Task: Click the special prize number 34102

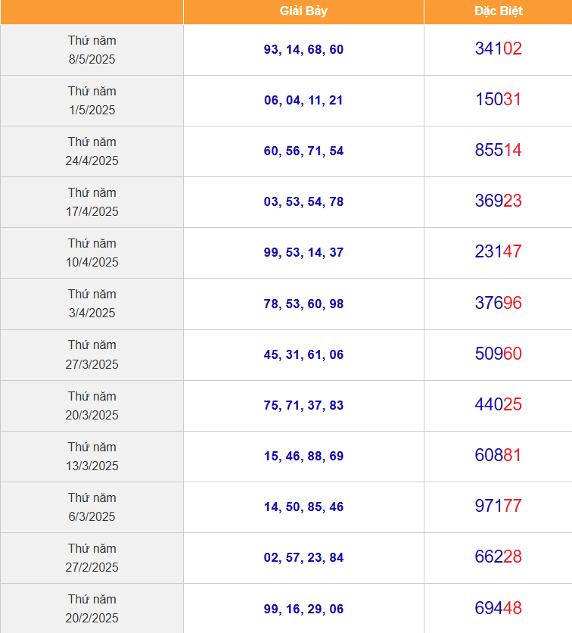Action: (x=498, y=48)
